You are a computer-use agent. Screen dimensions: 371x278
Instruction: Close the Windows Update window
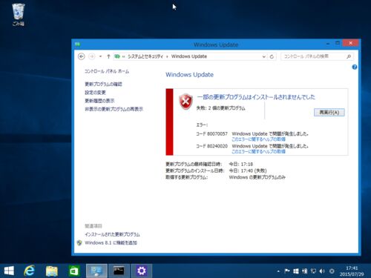350,43
